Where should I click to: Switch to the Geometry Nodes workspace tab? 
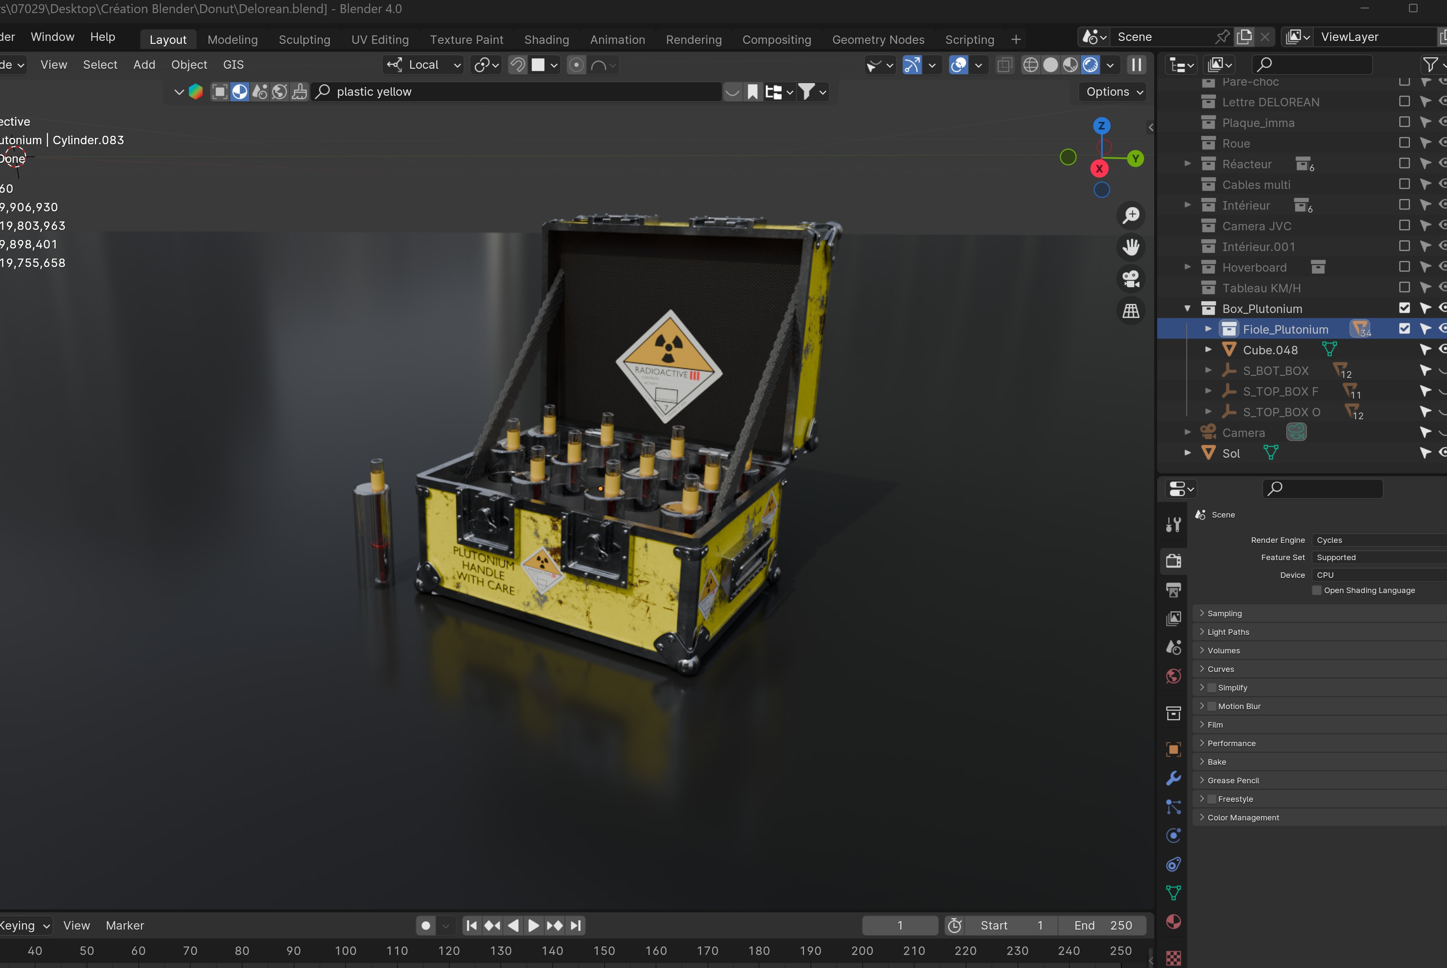point(878,40)
